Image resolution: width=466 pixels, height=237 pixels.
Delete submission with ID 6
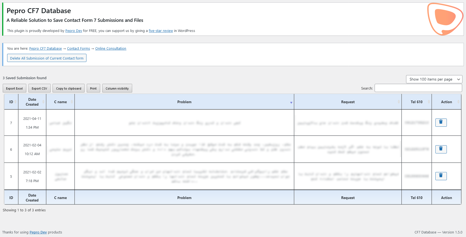pos(441,149)
